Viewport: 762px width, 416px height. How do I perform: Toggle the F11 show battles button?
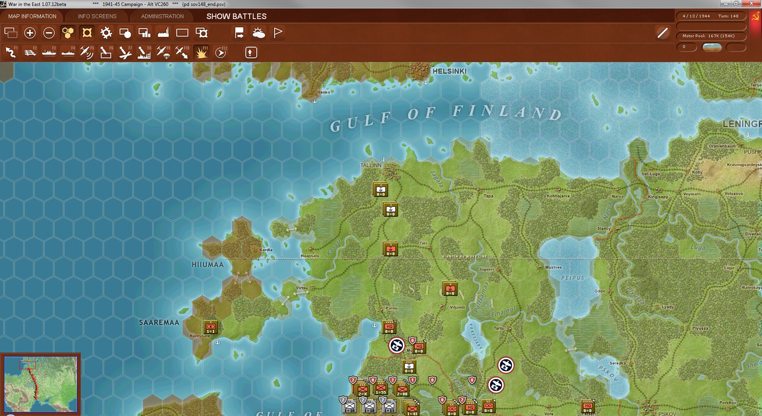point(201,52)
